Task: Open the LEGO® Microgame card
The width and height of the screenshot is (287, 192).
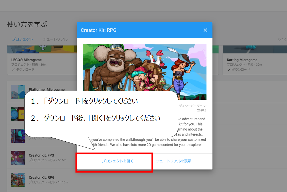Action: [42, 60]
